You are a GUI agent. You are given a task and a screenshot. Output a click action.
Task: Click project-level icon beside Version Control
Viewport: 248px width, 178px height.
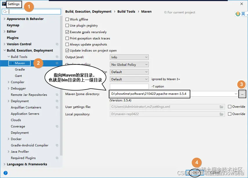pyautogui.click(x=57, y=44)
